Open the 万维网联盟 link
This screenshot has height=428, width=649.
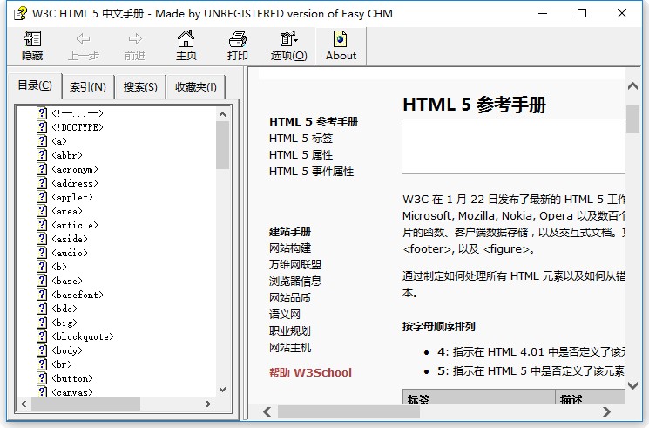(x=295, y=265)
